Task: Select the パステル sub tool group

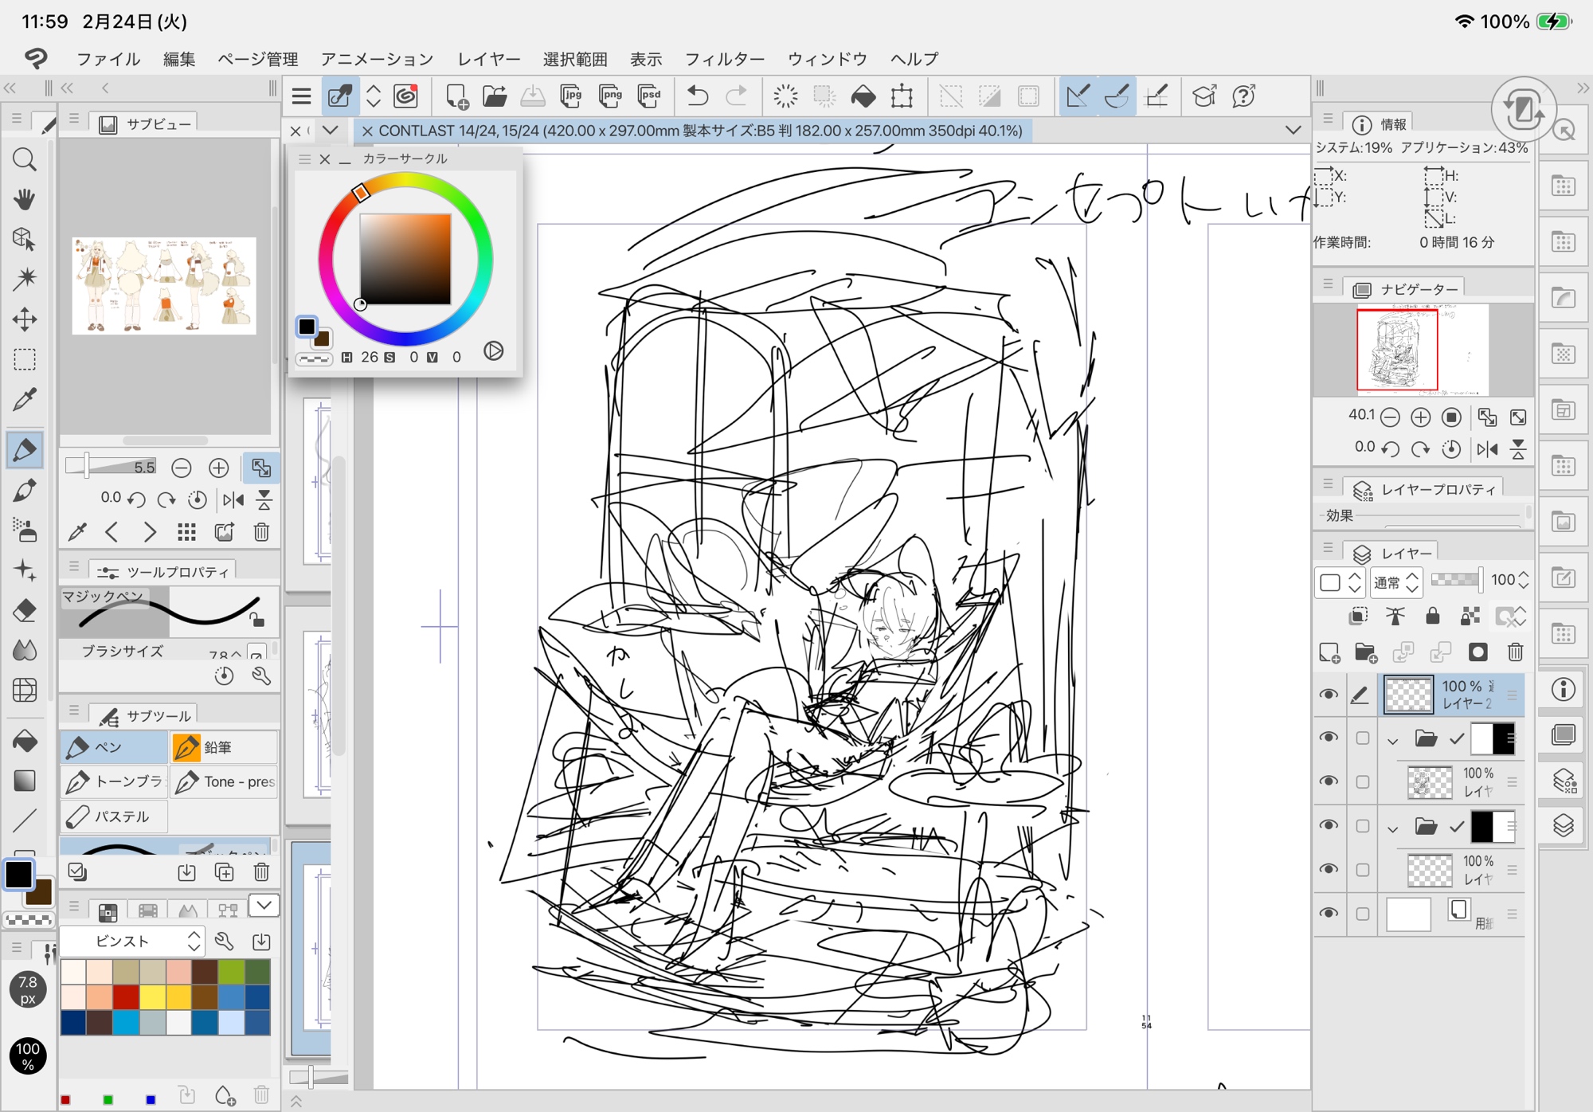Action: pos(113,816)
